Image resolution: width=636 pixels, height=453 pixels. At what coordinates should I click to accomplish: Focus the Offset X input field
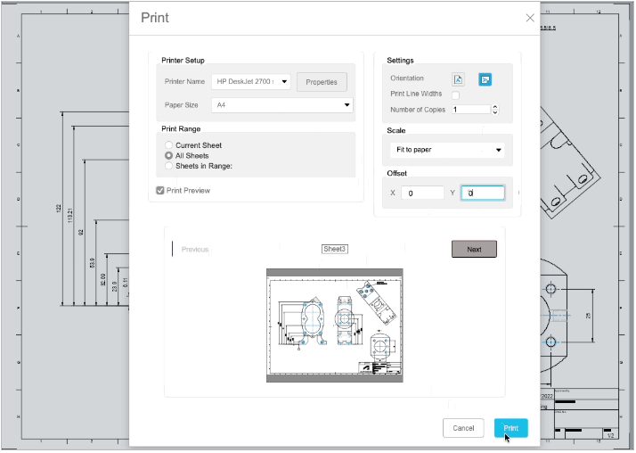coord(422,194)
